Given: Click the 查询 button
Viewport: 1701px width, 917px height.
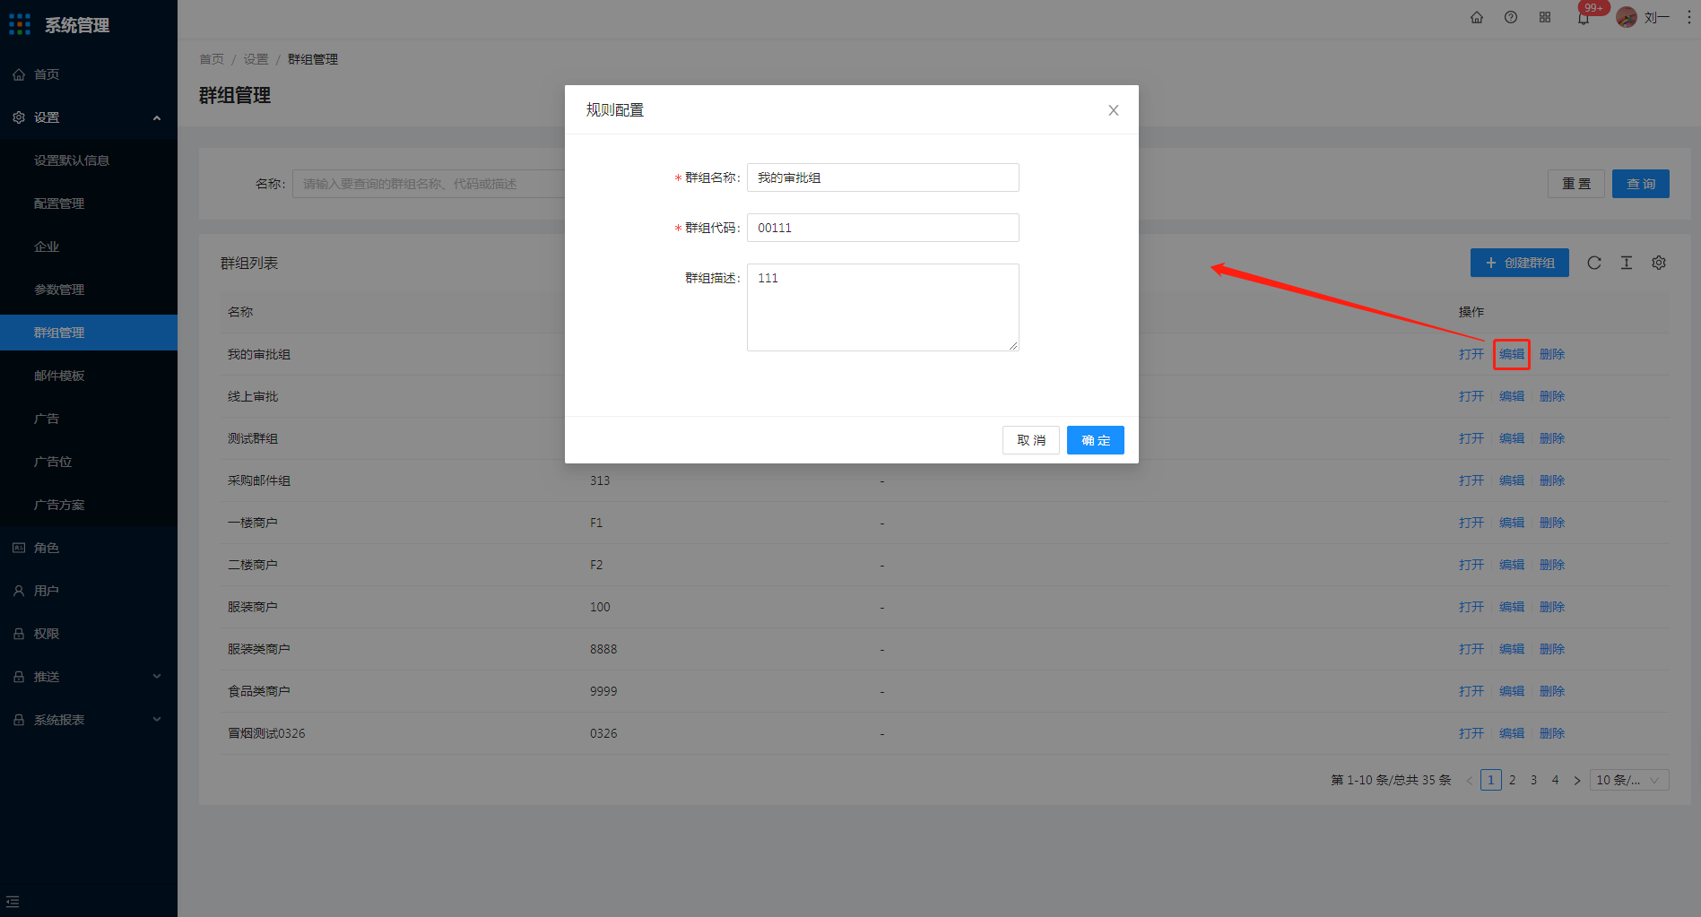Looking at the screenshot, I should click(1641, 184).
